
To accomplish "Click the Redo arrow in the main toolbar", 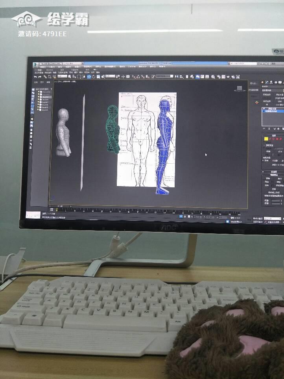I will tap(40, 77).
